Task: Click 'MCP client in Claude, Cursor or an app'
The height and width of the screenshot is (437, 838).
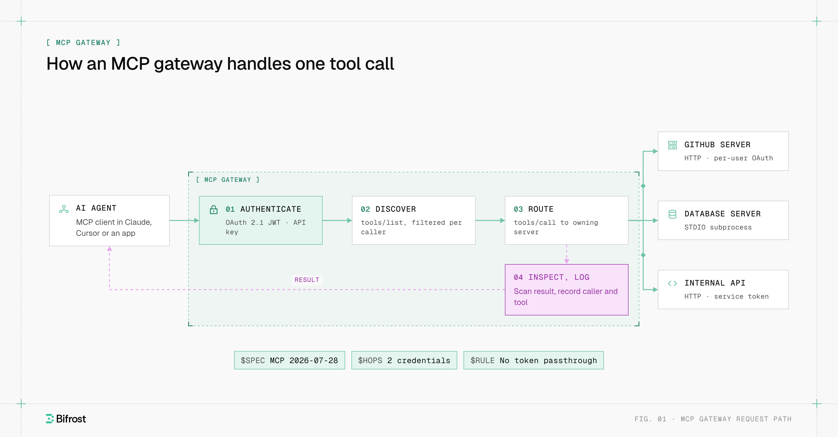Action: pos(114,227)
